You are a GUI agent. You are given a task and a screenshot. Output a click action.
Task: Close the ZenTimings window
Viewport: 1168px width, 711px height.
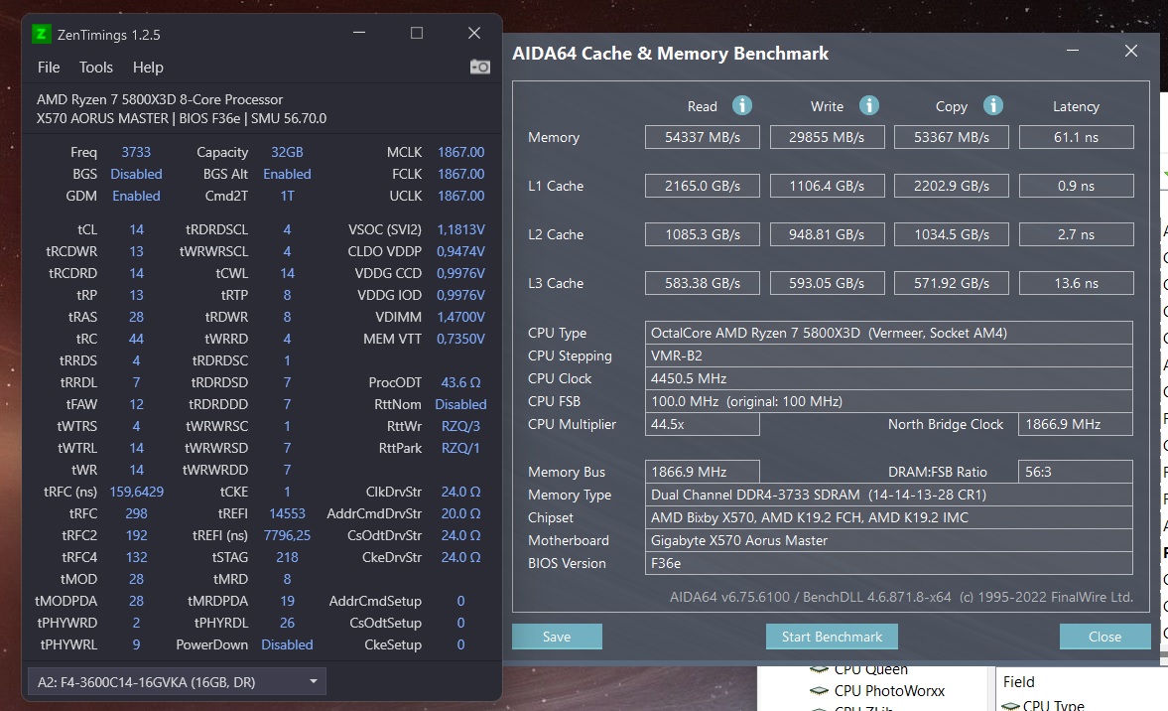[473, 33]
